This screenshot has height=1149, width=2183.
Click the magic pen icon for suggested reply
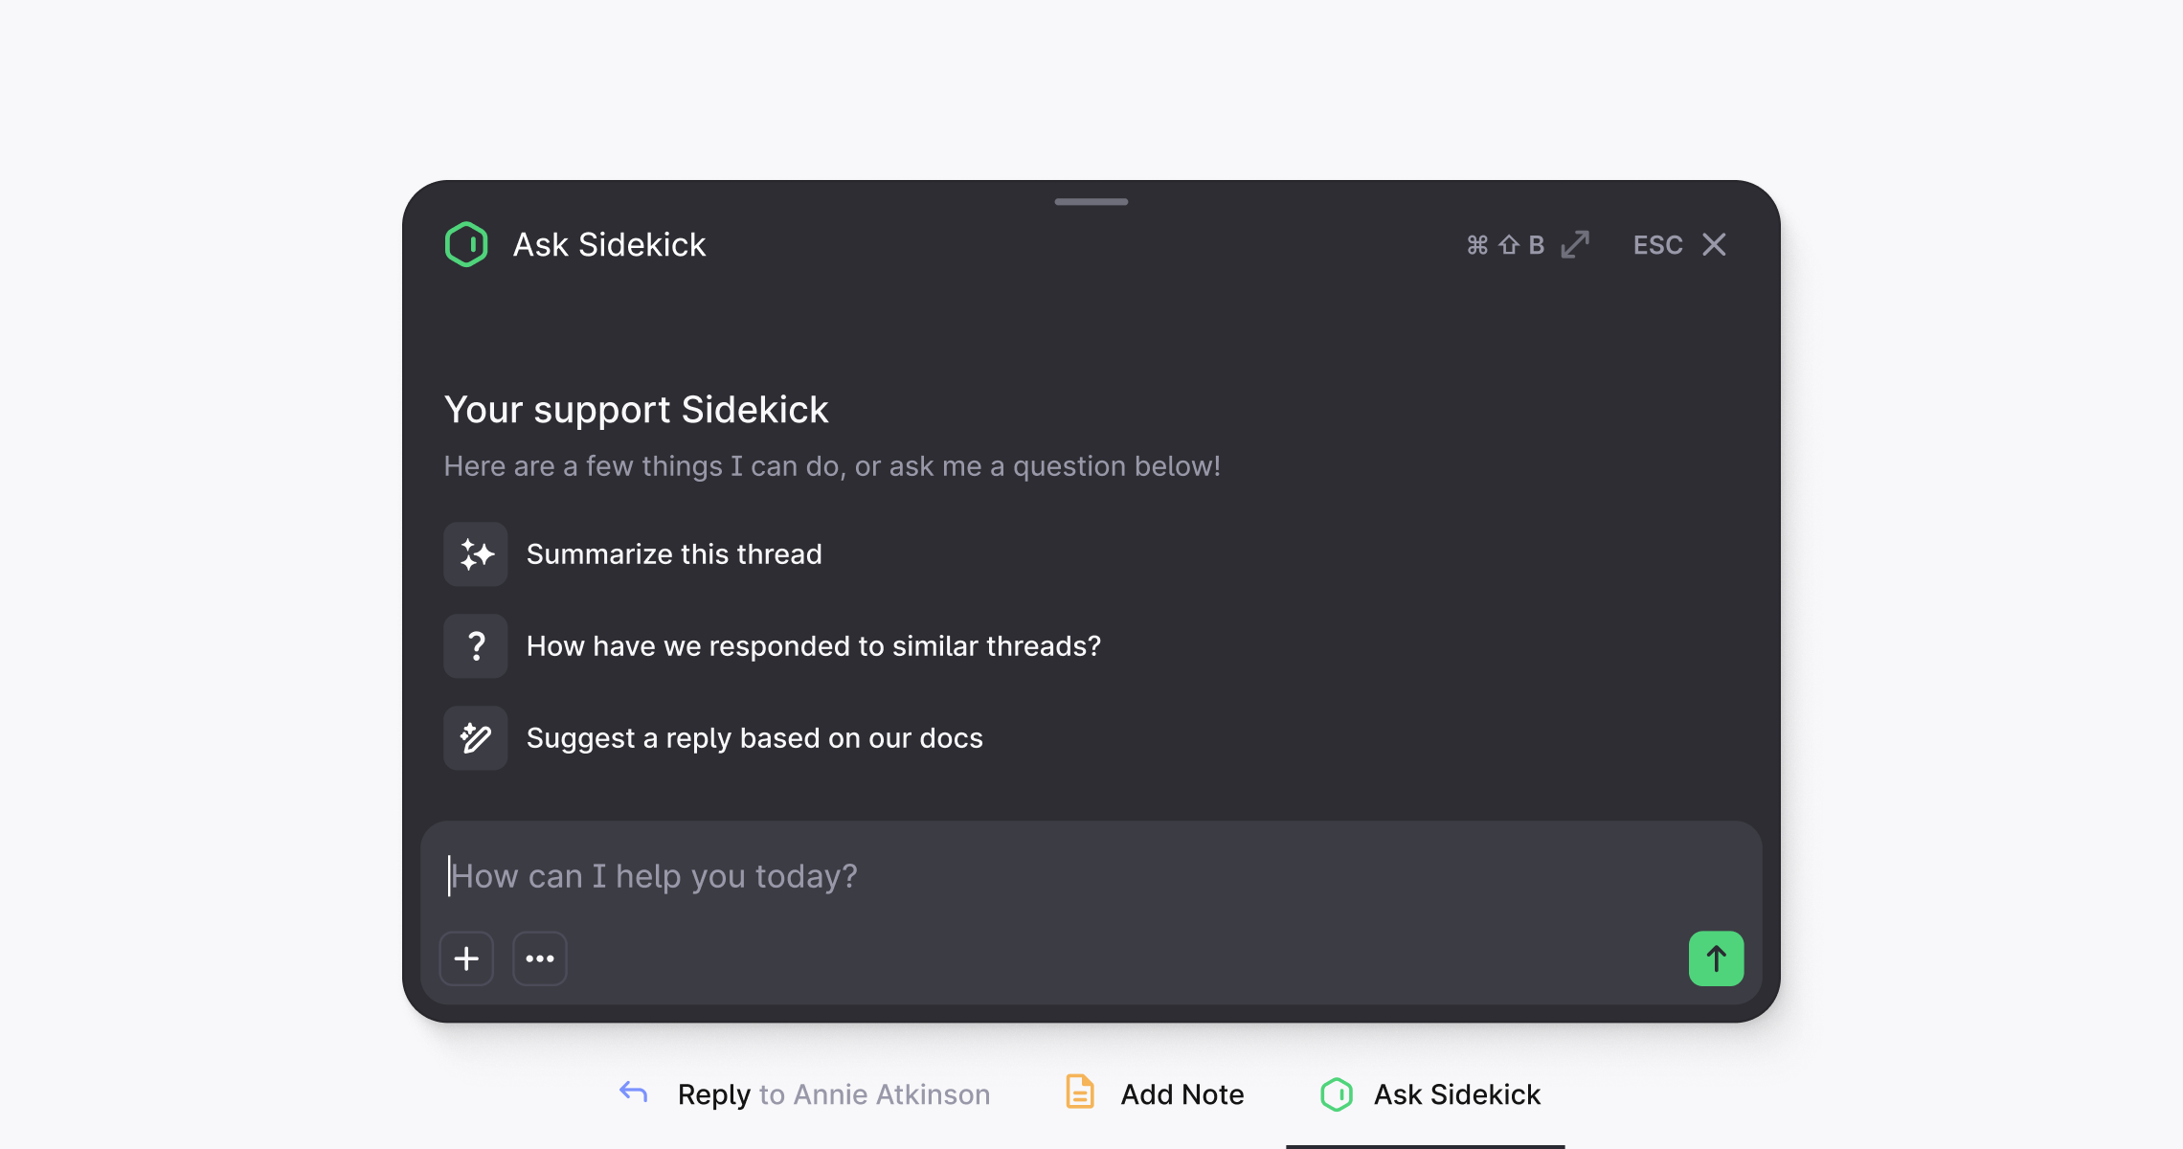pos(476,738)
